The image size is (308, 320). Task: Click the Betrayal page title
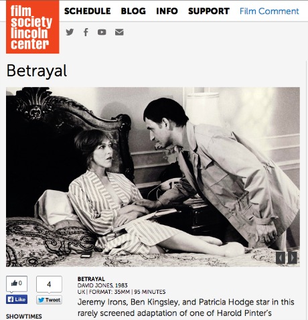click(x=37, y=71)
